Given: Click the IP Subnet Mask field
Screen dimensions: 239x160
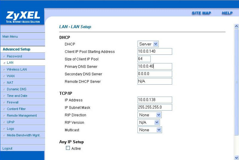Looking at the screenshot, I should [x=155, y=107].
